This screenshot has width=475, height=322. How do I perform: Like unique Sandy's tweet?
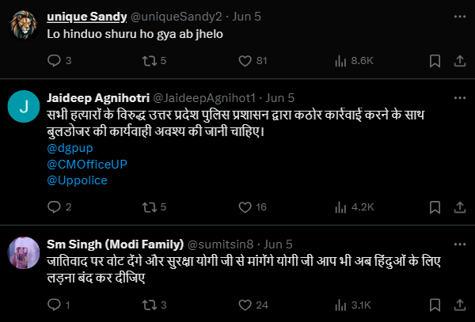point(245,60)
